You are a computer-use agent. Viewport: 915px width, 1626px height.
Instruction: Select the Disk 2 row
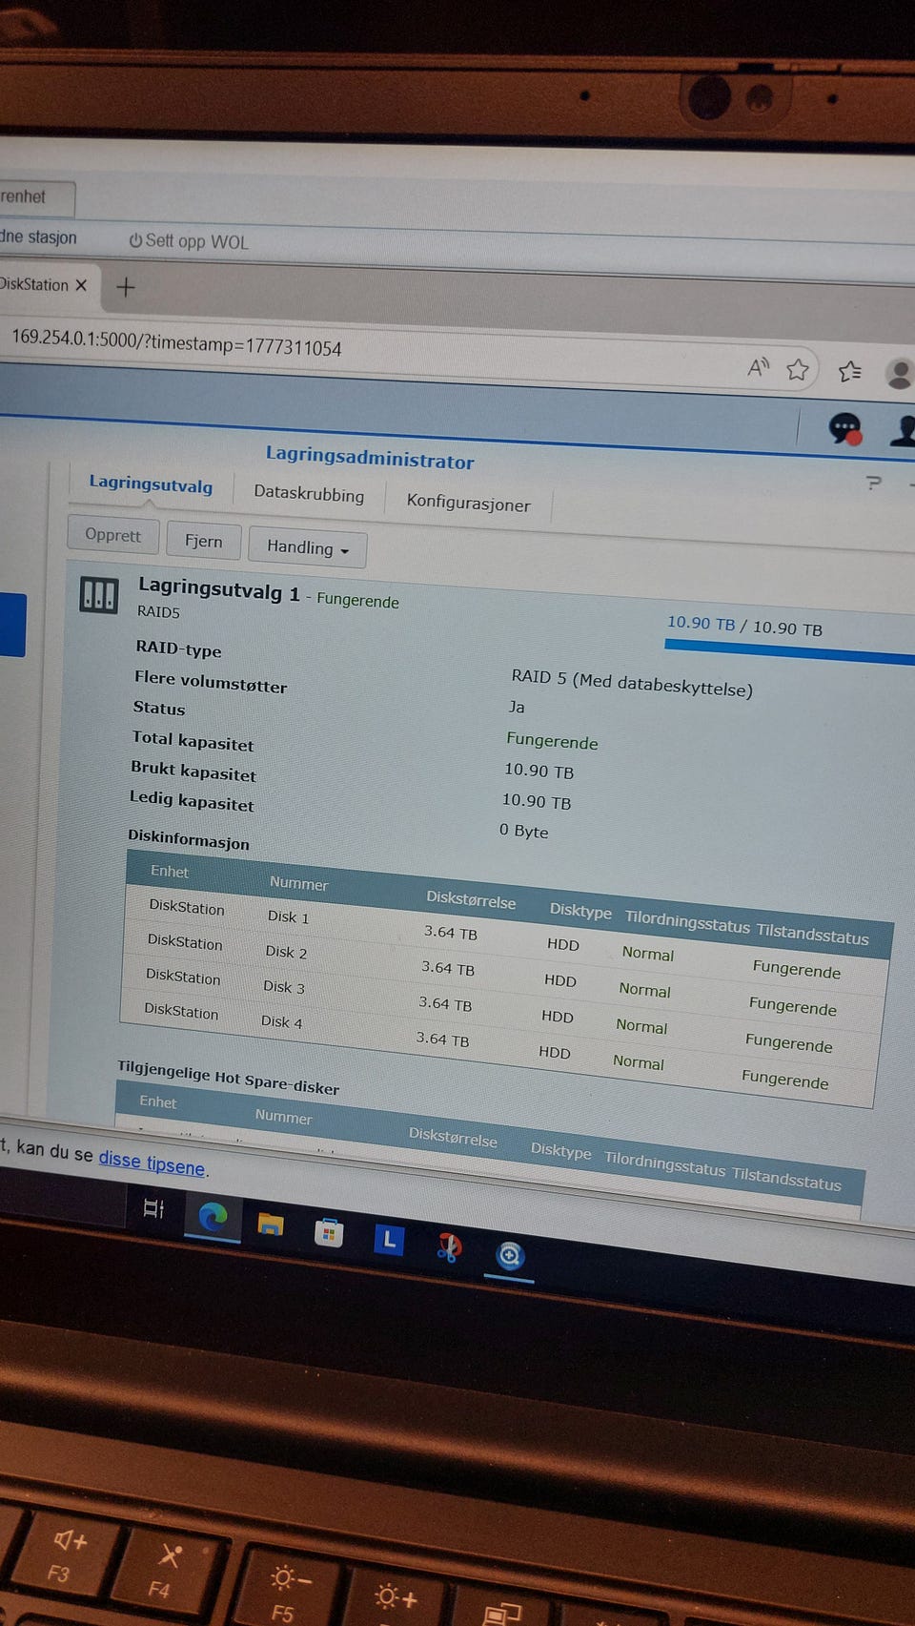point(502,976)
